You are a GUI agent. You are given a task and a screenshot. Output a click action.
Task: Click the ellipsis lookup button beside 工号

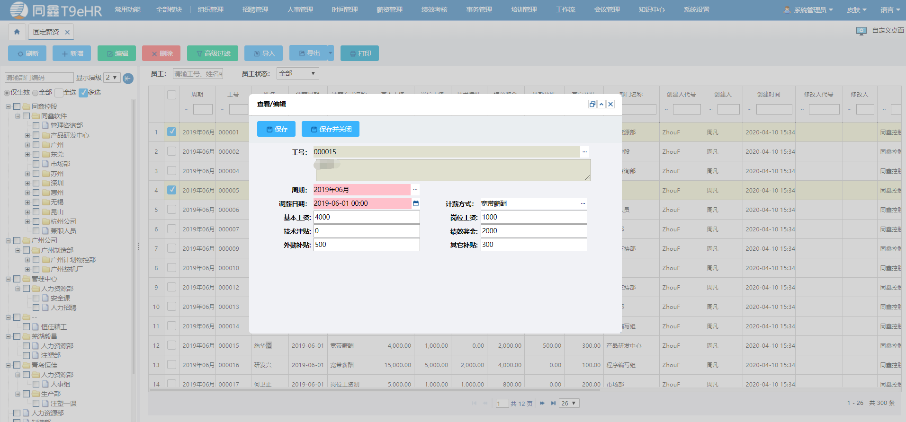click(584, 152)
